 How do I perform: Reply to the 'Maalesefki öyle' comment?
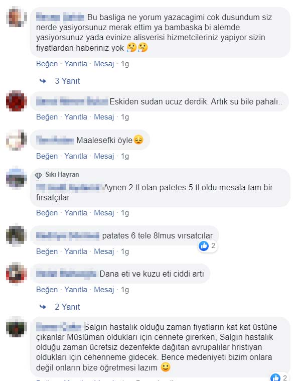tap(76, 156)
